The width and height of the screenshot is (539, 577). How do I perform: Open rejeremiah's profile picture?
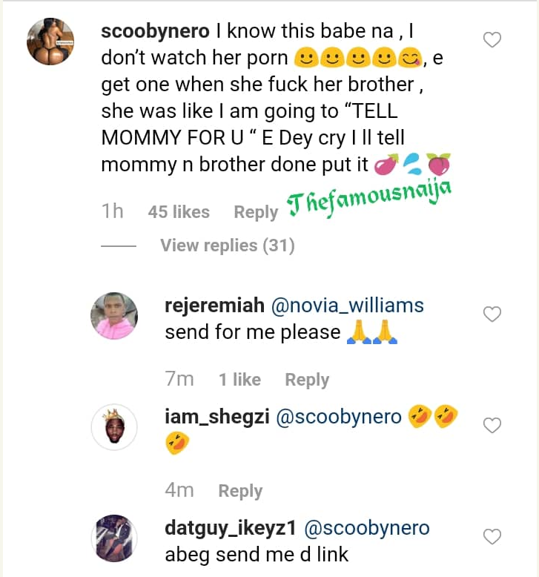[x=113, y=317]
